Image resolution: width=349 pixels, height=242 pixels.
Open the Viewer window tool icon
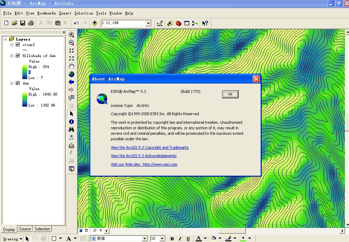pos(72,169)
